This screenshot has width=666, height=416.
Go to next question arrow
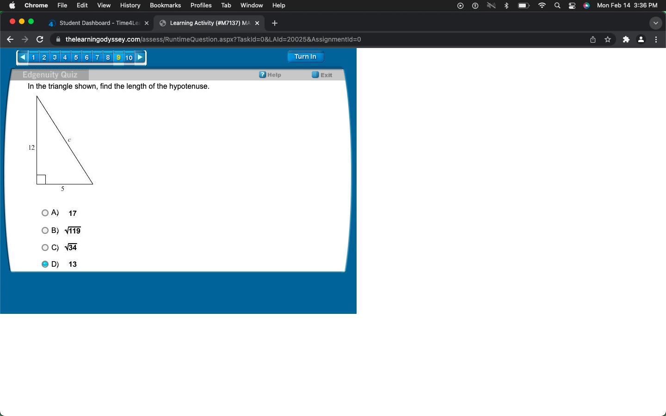point(140,57)
